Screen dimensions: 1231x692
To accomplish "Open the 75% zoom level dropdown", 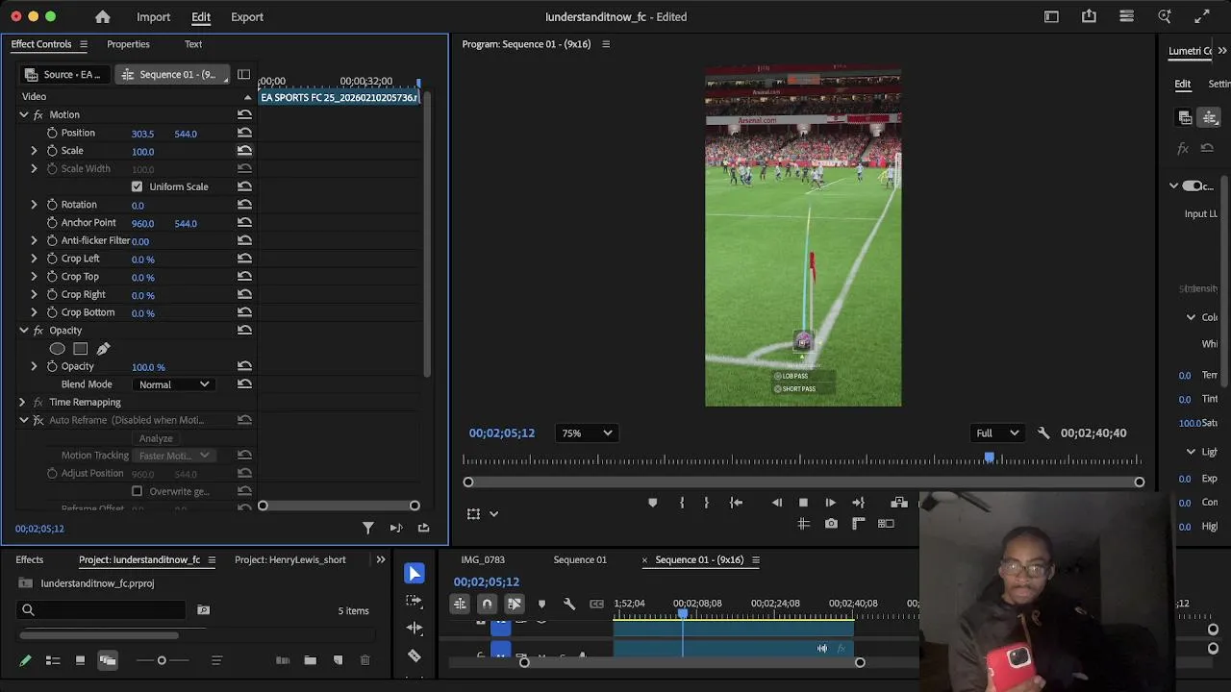I will (587, 433).
